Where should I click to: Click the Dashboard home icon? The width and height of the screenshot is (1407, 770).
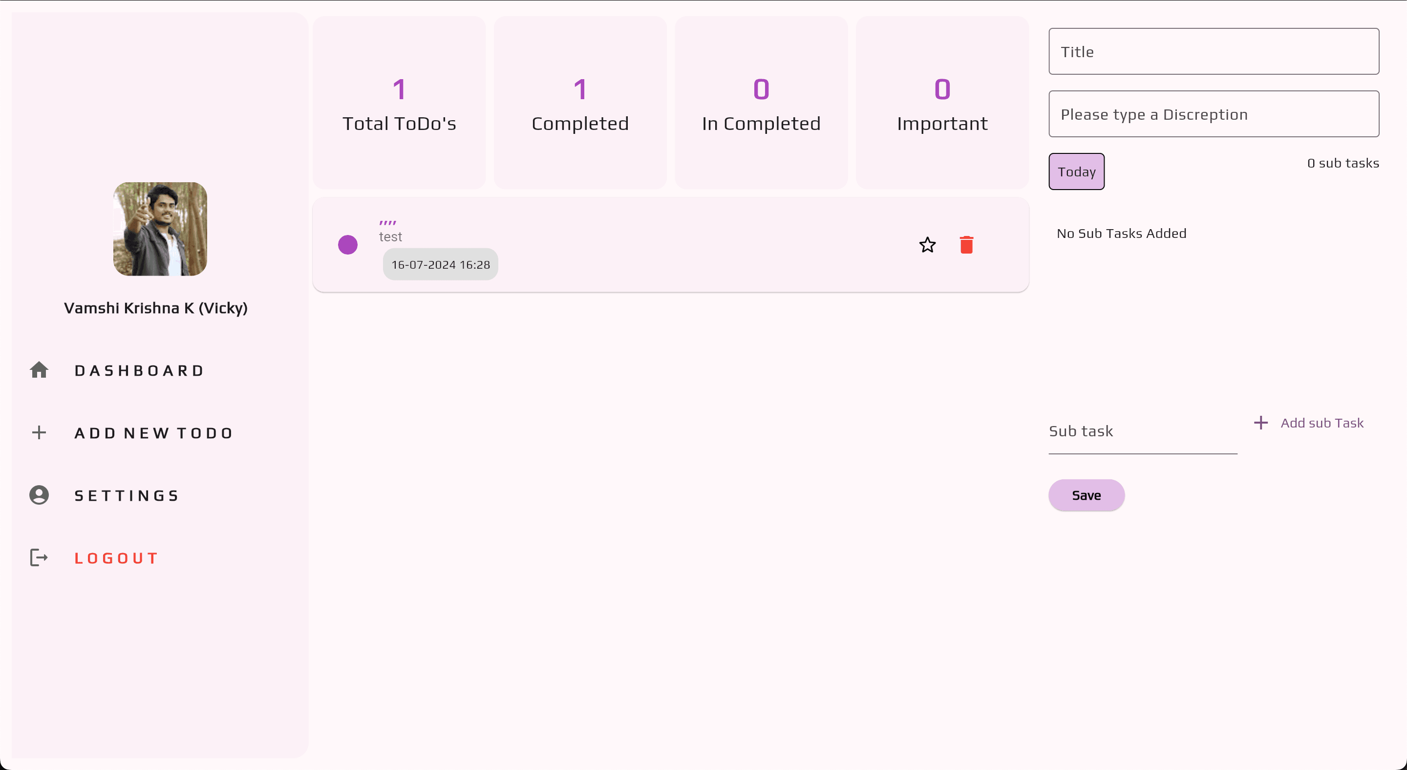(x=39, y=370)
